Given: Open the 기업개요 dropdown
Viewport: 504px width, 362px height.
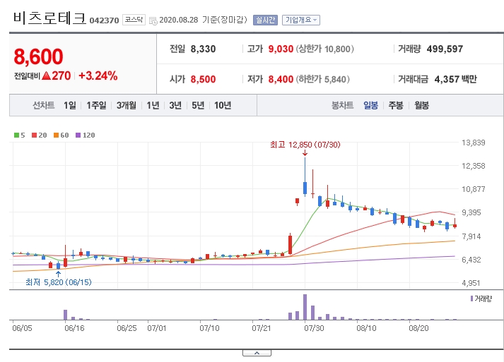Looking at the screenshot, I should [301, 20].
